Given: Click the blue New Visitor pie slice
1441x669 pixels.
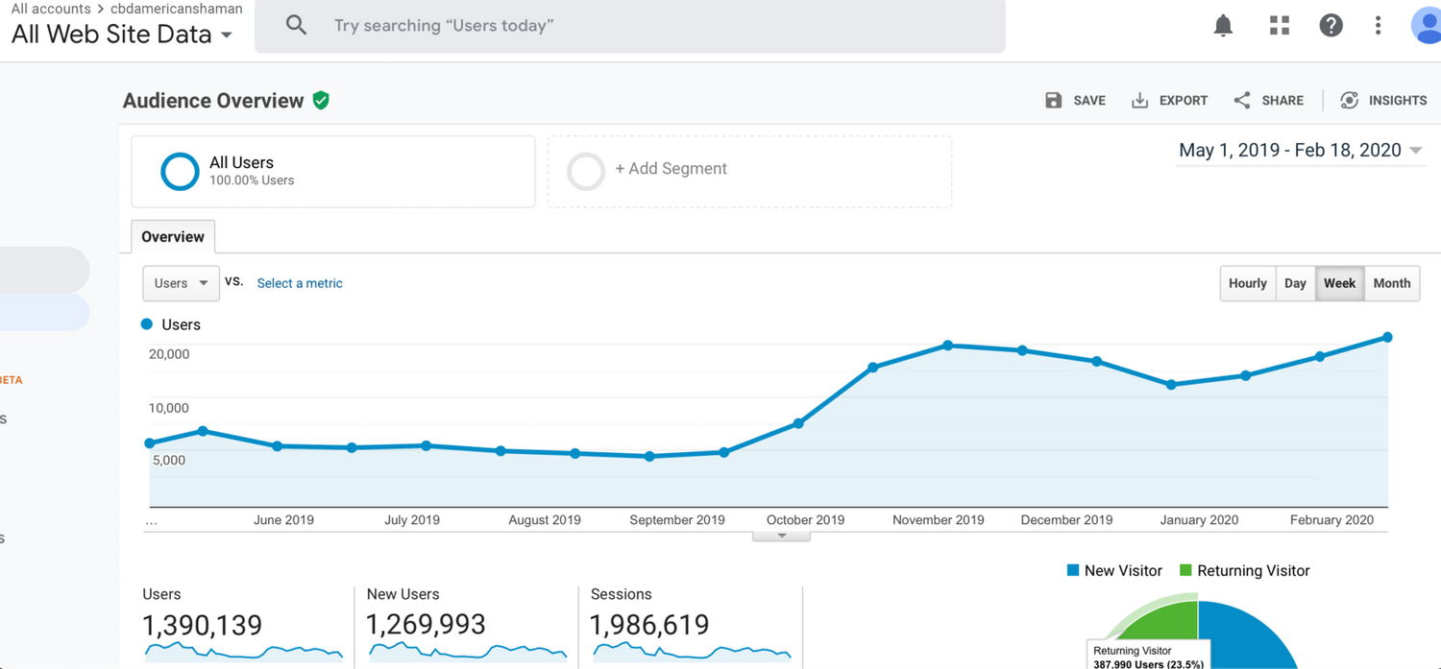Looking at the screenshot, I should 1244,638.
